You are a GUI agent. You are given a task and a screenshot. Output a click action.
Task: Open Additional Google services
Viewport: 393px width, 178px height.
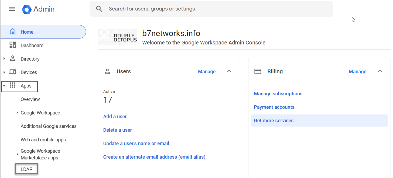49,126
